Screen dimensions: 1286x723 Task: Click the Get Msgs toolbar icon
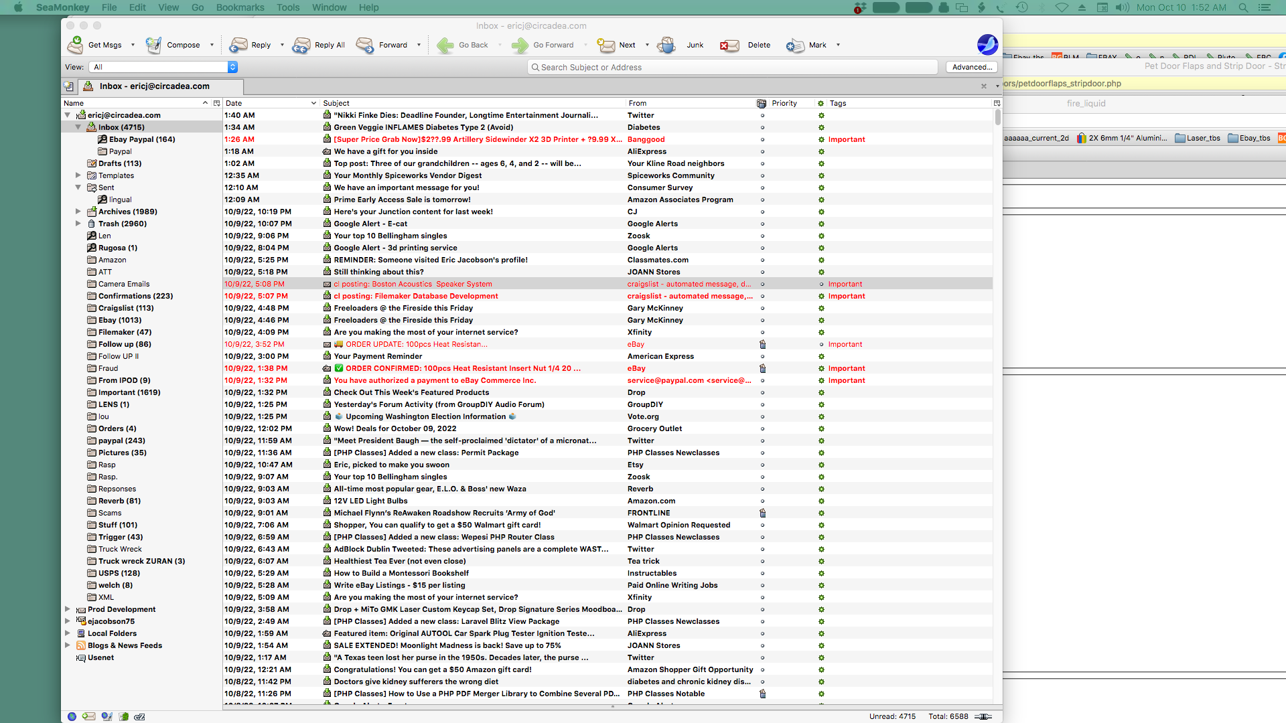[75, 45]
